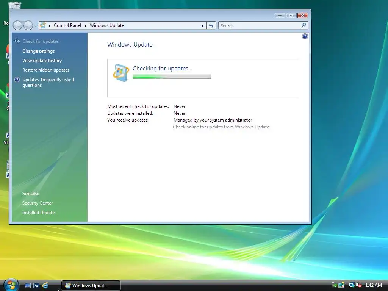
Task: Open the blue Help question mark icon
Action: (x=305, y=37)
